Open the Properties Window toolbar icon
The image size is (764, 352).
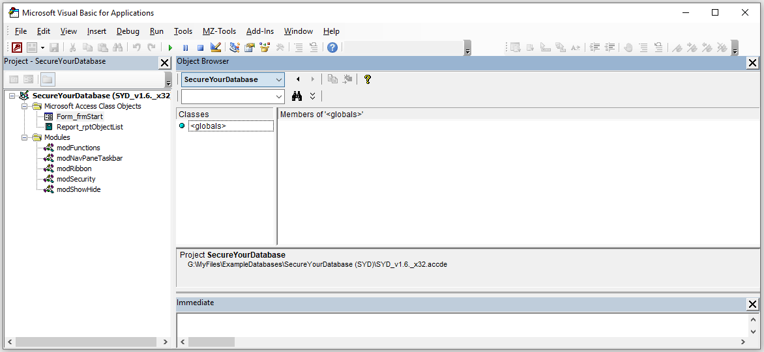point(250,47)
